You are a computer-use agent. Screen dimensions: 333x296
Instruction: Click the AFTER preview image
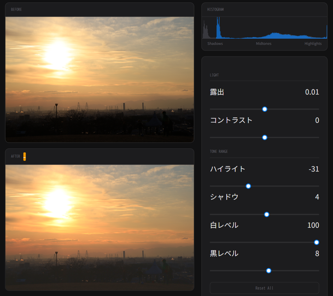point(100,227)
